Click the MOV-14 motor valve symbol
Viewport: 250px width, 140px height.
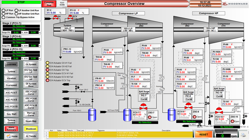pos(207,103)
